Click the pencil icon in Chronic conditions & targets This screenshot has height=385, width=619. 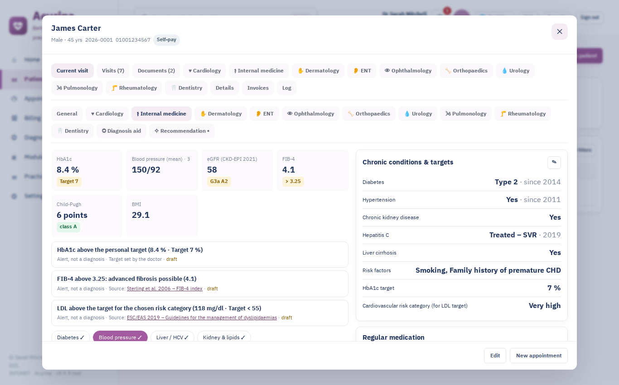tap(554, 162)
